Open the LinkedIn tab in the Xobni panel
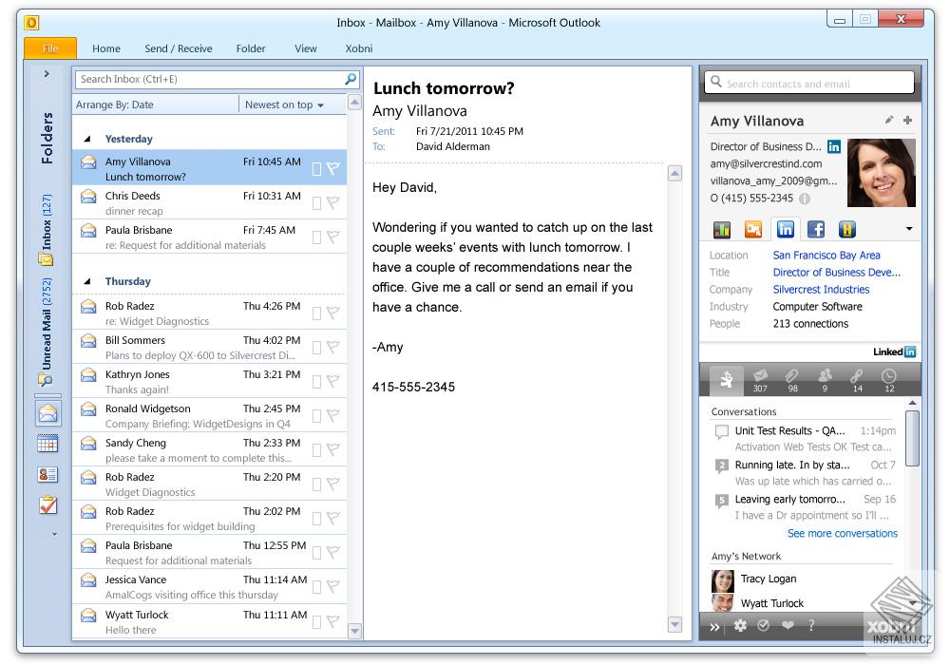Viewport: 950px width, 665px height. tap(786, 229)
